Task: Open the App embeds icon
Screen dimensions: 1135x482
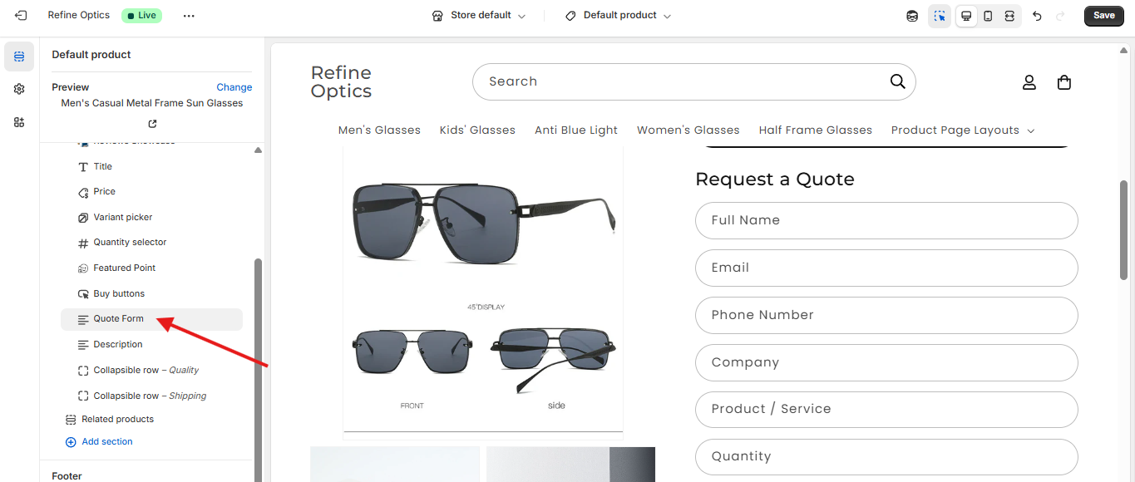Action: coord(19,122)
